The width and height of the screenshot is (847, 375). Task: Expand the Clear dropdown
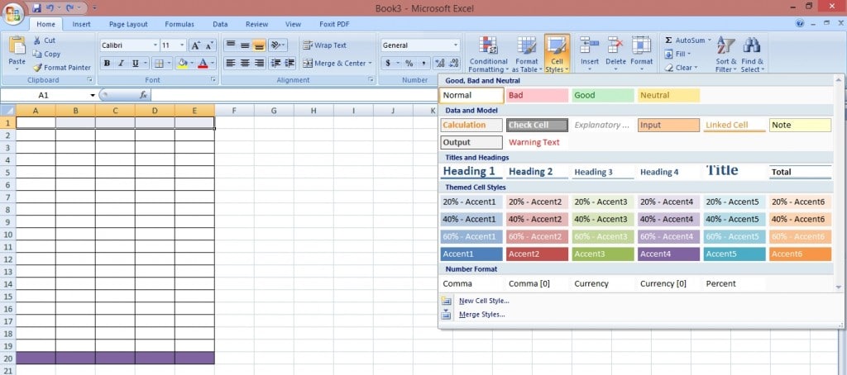point(696,68)
